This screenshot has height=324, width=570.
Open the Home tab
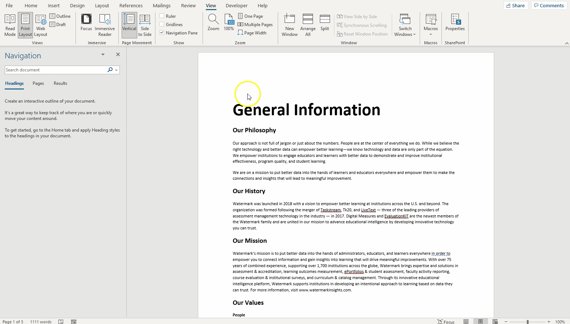pyautogui.click(x=31, y=5)
